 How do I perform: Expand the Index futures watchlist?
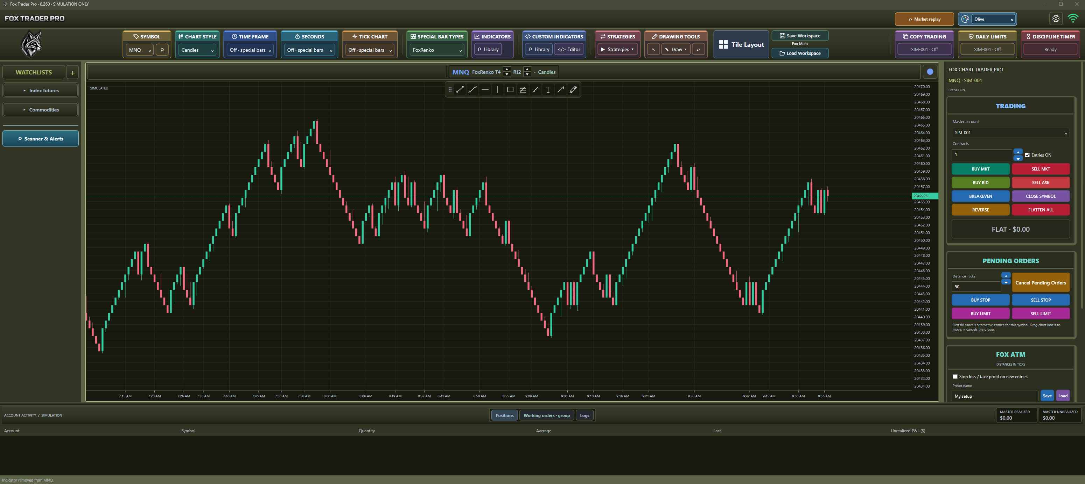pyautogui.click(x=41, y=91)
